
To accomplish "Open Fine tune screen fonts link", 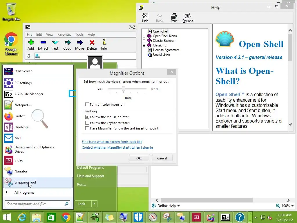I will point(112,142).
